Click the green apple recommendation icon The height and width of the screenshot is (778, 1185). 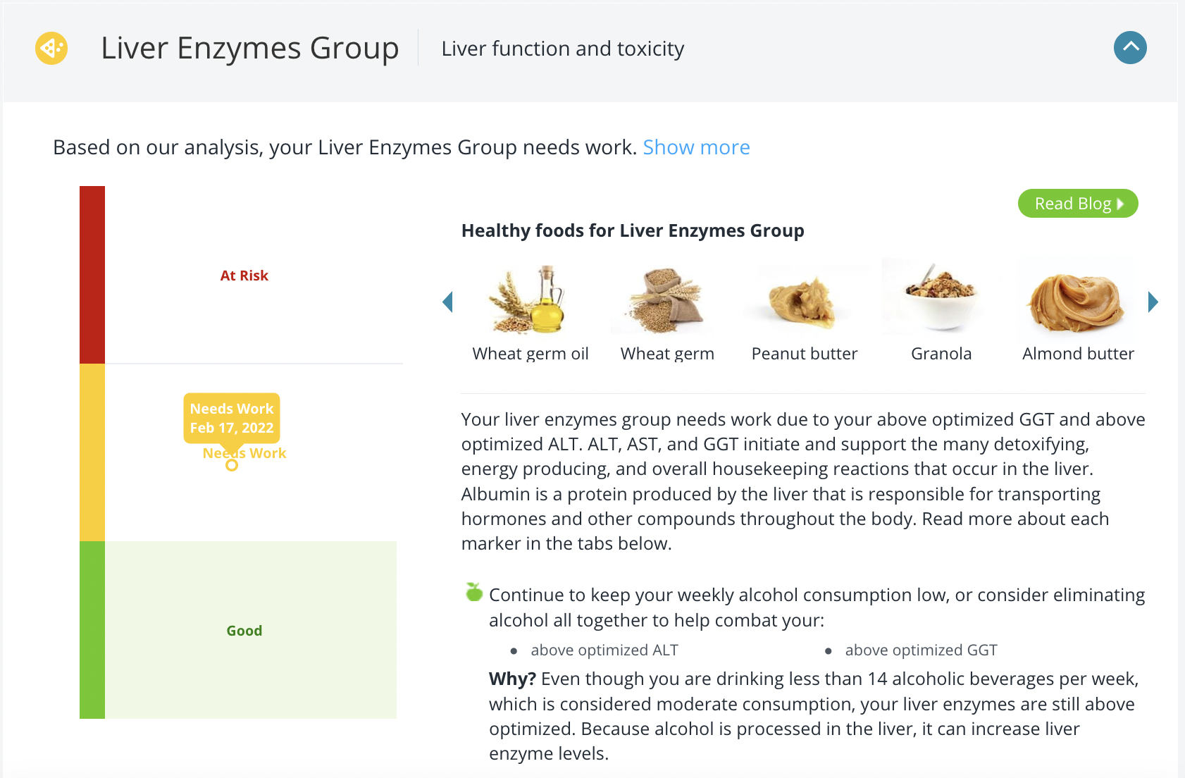coord(474,592)
